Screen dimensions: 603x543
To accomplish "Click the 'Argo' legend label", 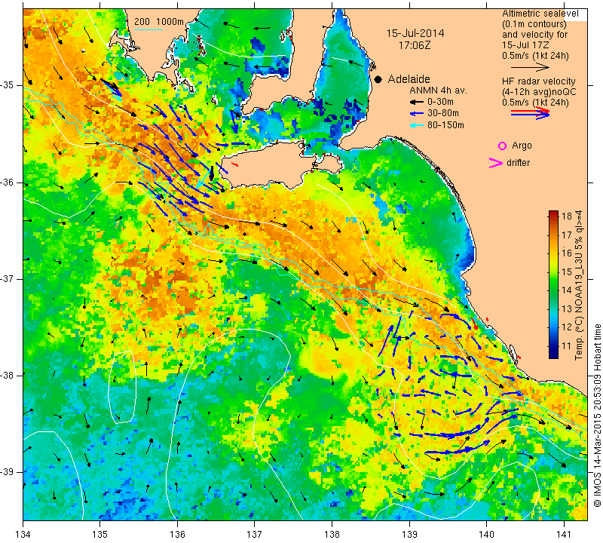I will [x=522, y=146].
